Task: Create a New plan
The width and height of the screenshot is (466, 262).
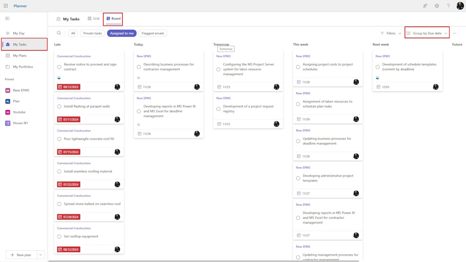Action: (x=21, y=255)
